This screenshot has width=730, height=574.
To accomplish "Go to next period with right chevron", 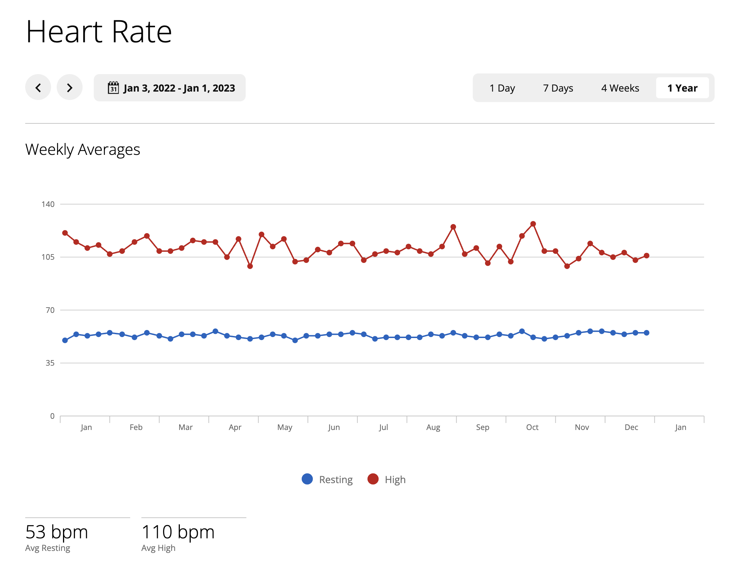I will pos(70,87).
